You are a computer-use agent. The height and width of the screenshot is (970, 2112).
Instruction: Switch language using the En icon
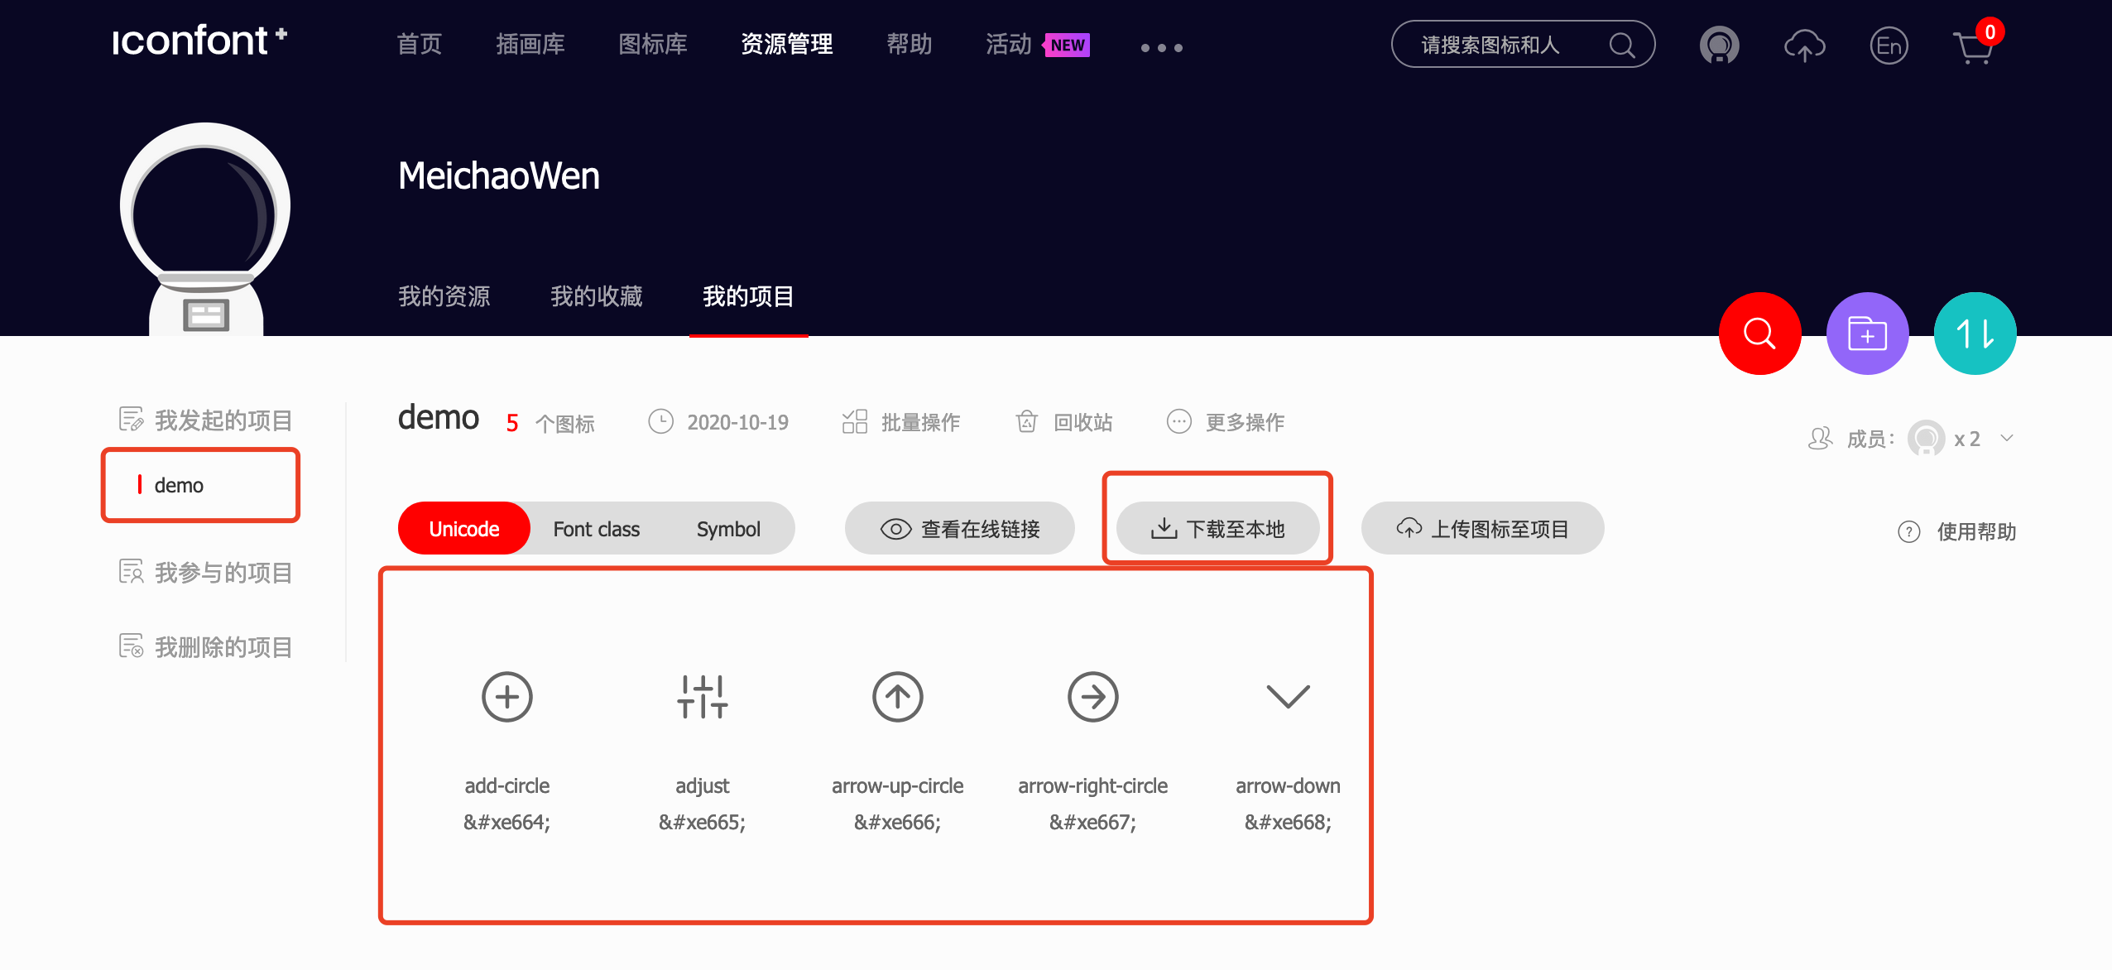click(1889, 46)
